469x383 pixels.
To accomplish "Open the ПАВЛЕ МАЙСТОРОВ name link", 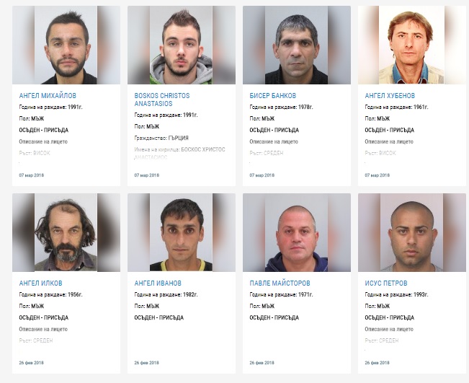I will tap(280, 283).
